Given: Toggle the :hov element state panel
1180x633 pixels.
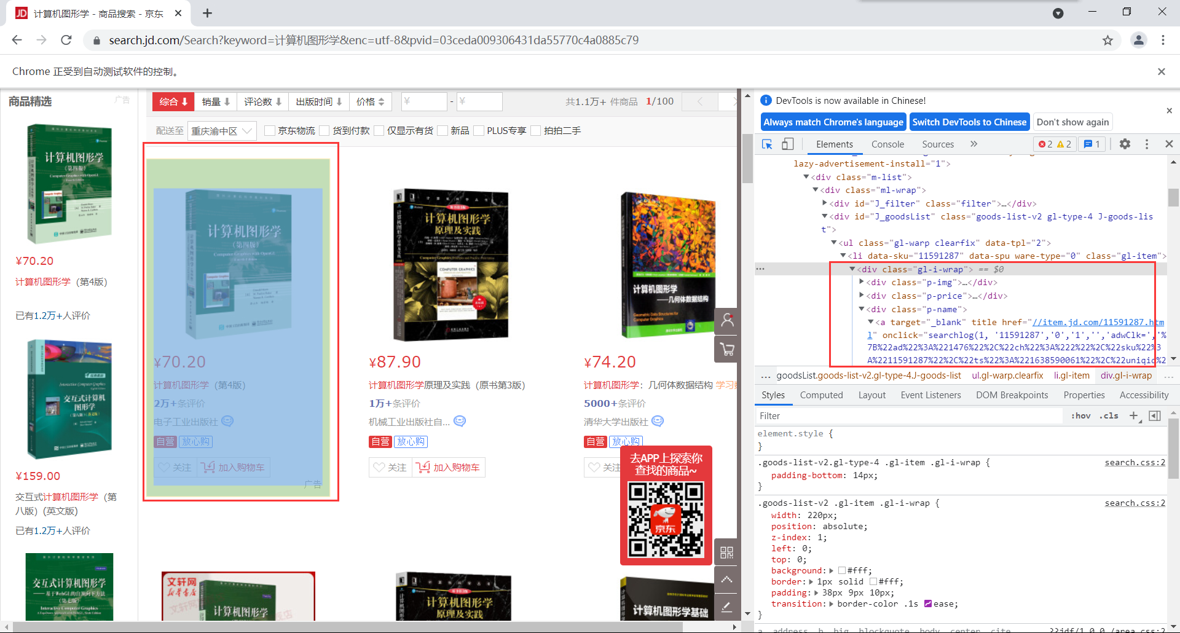Looking at the screenshot, I should [1080, 416].
